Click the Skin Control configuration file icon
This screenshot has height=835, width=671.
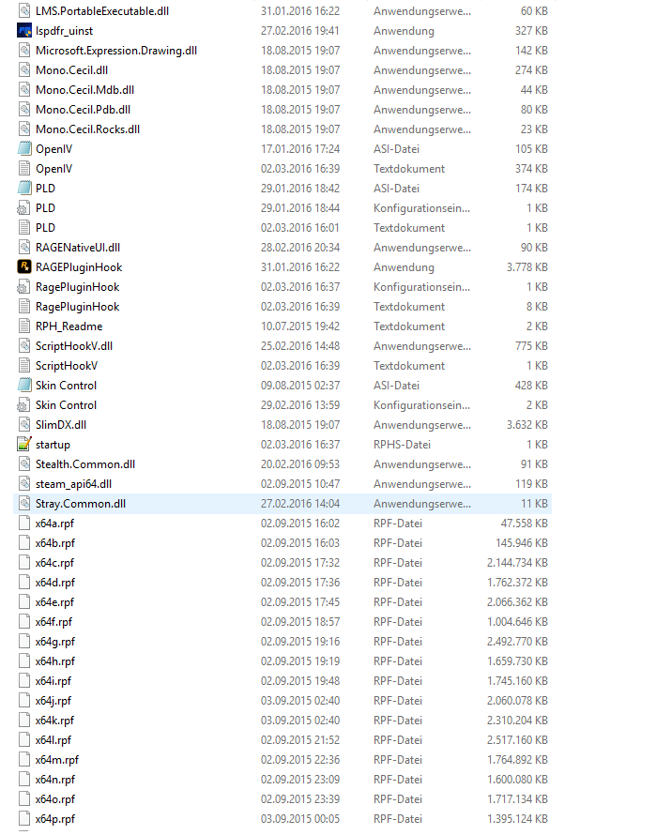(x=23, y=405)
